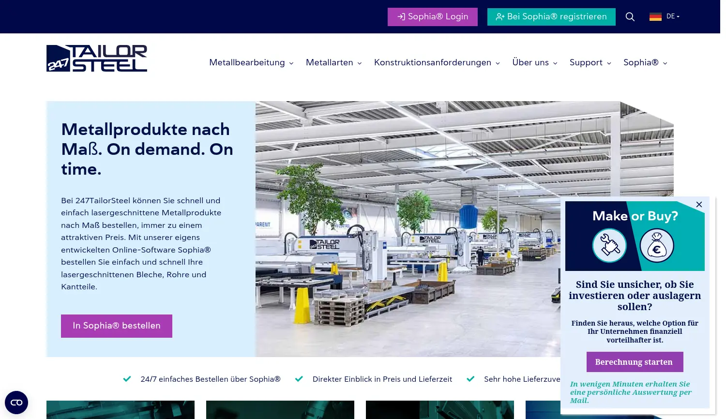Start the calculation via Berechnung starten
This screenshot has width=726, height=419.
pyautogui.click(x=635, y=361)
